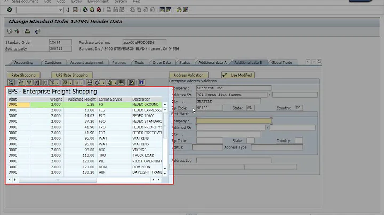Switch to the Additional data A tab
The width and height of the screenshot is (384, 215).
pos(213,63)
